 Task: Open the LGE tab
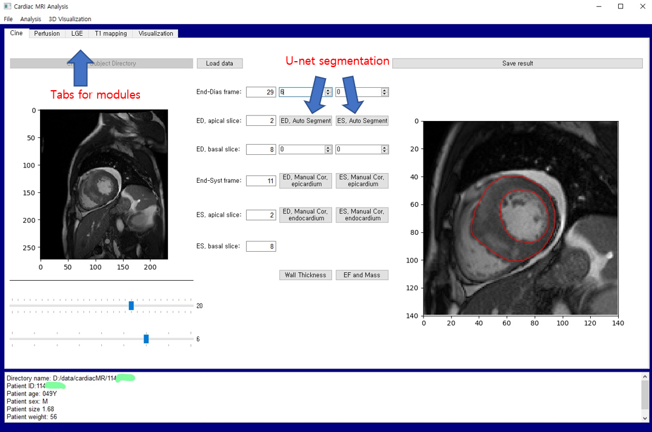click(77, 33)
